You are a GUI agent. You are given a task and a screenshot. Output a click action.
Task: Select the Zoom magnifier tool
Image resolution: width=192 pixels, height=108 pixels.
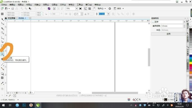[x=2, y=33]
